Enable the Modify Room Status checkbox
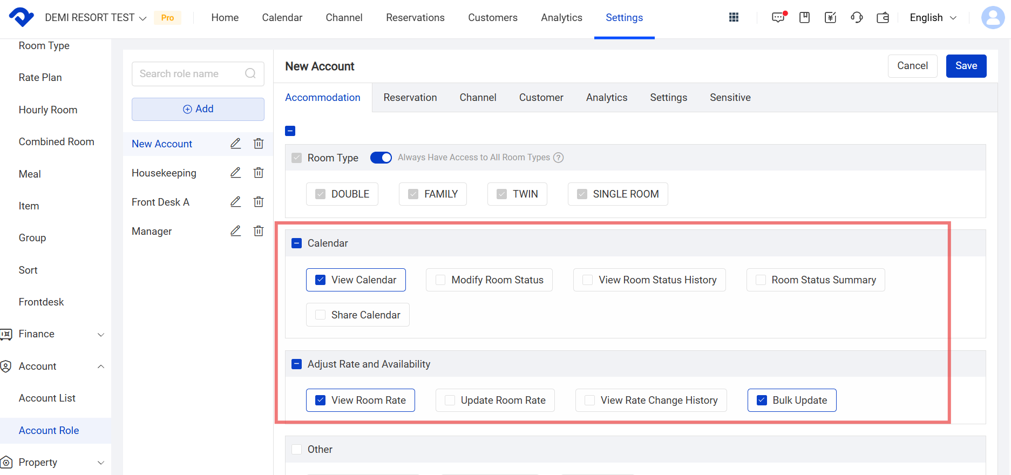The width and height of the screenshot is (1011, 475). [x=440, y=280]
